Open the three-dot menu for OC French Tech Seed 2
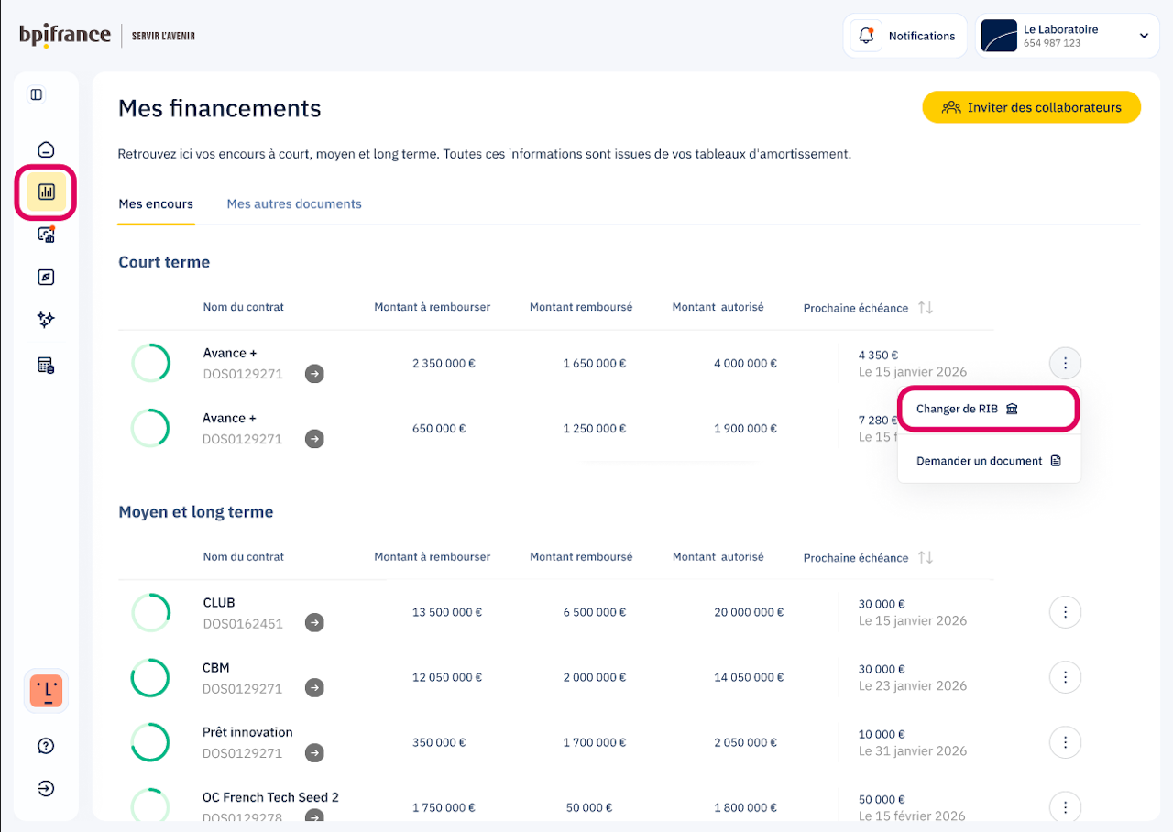The image size is (1173, 832). coord(1065,807)
